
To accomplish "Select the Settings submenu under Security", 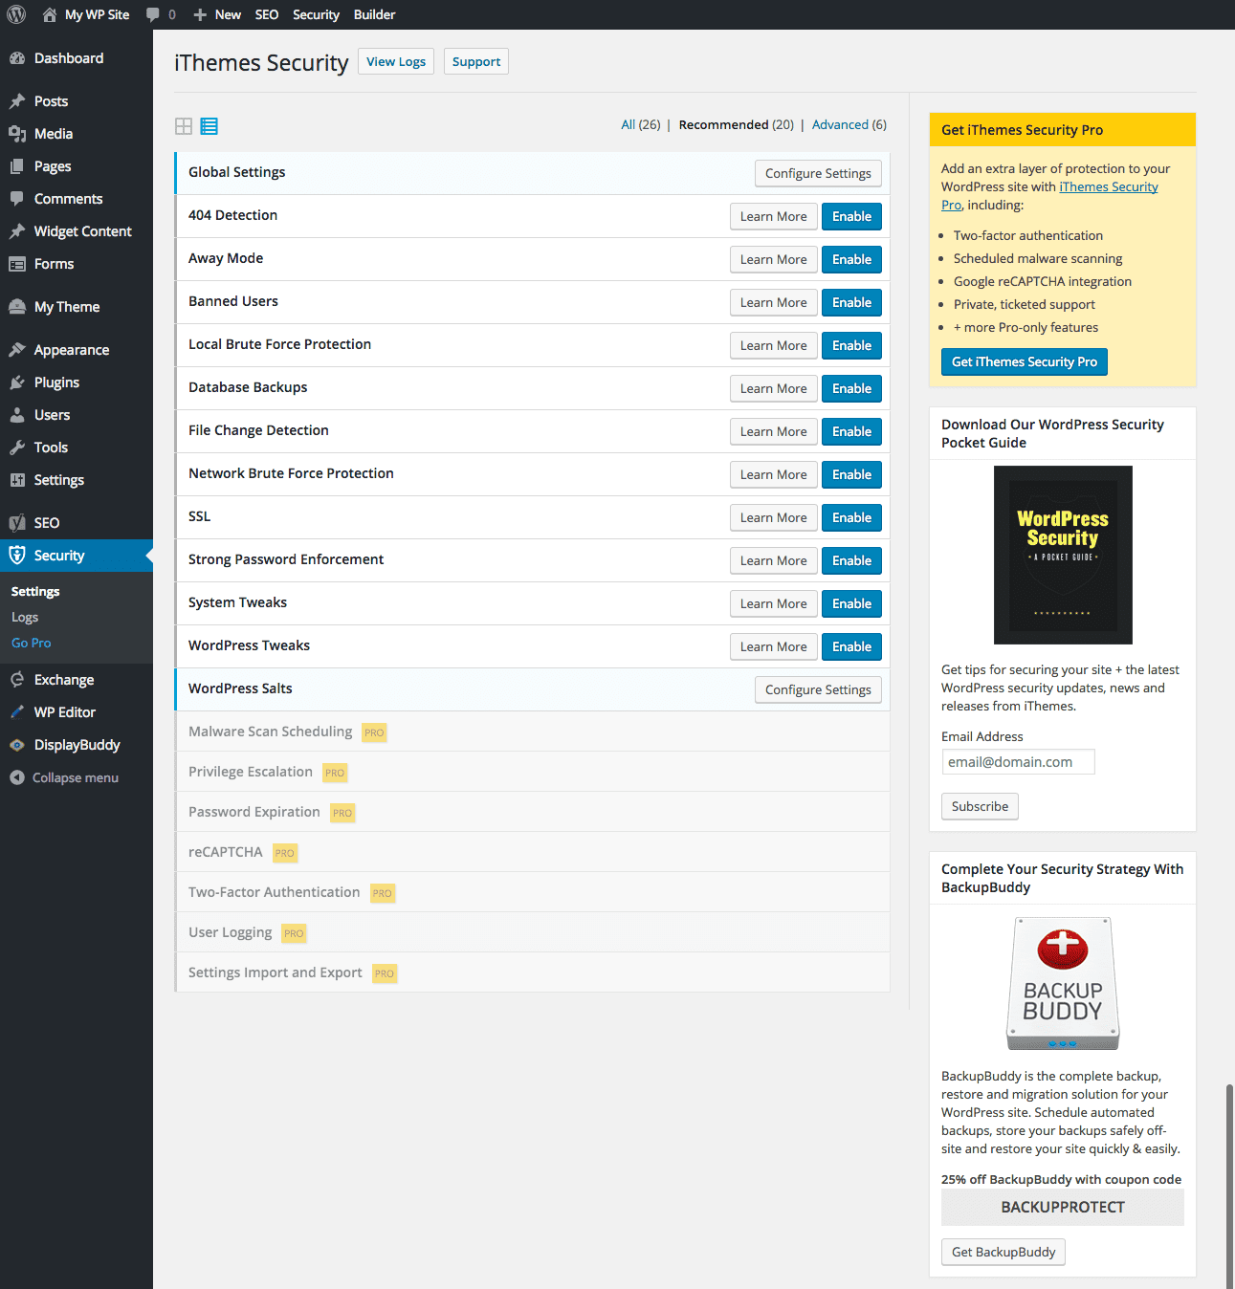I will pyautogui.click(x=35, y=592).
